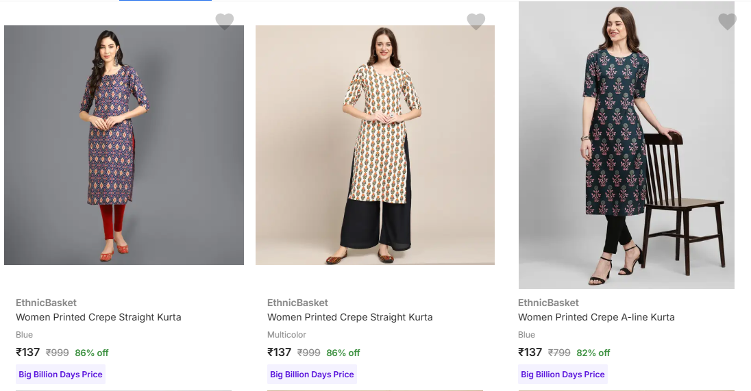Screen dimensions: 751x391
Task: Click EthnicBasket brand on the blue straight kurta
Action: [46, 303]
